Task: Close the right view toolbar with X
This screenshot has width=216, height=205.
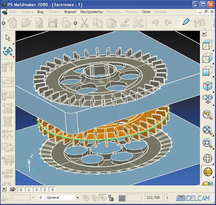Action: tap(204, 34)
